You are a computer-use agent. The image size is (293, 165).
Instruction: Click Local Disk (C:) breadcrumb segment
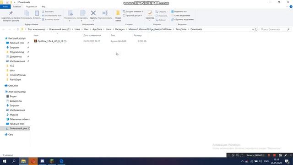(x=60, y=29)
